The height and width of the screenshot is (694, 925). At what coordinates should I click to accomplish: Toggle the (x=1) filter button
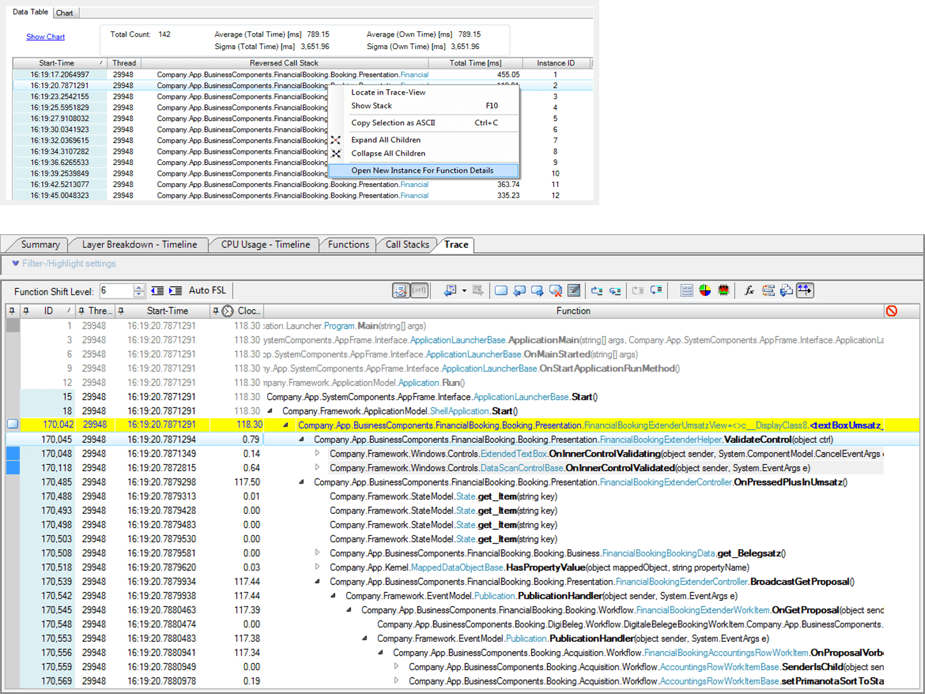click(420, 290)
